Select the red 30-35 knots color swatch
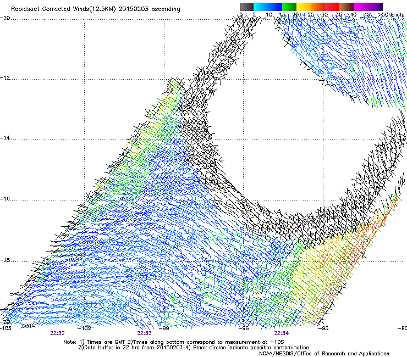Screen dimensions: 407x357 pos(332,7)
